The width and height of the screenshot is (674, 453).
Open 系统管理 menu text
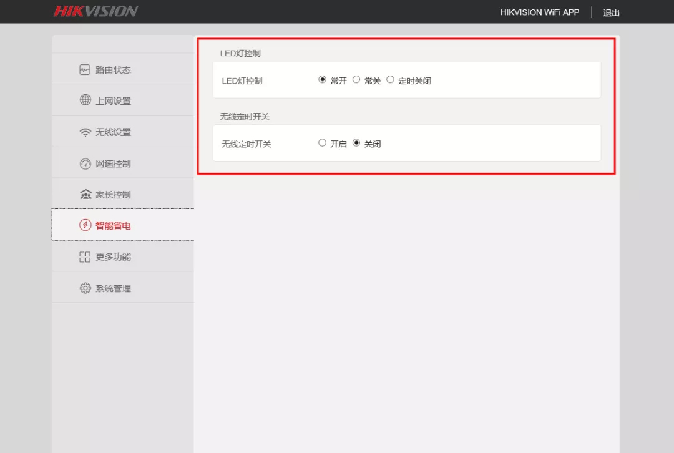[x=113, y=288]
